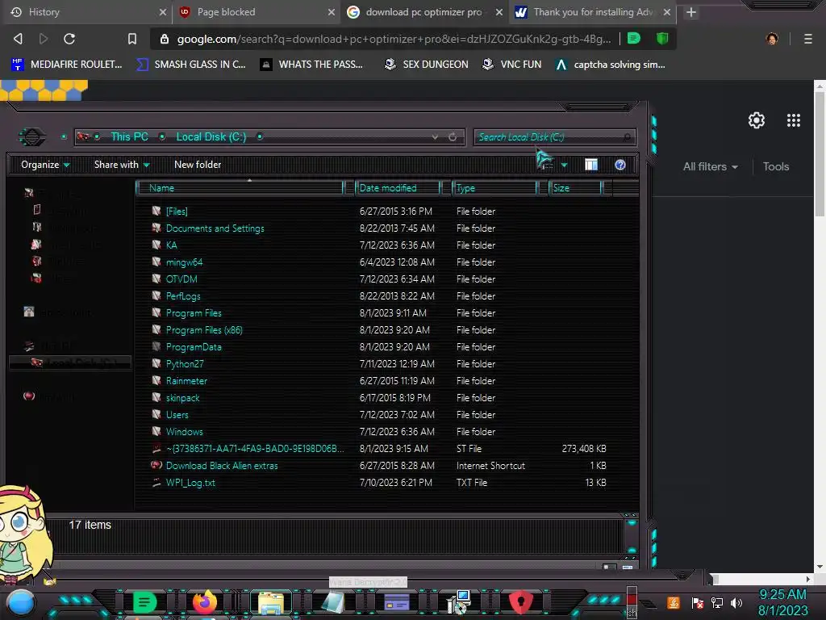
Task: Click the red shield taskbar icon
Action: (520, 602)
